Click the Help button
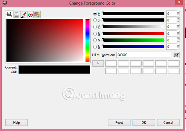 point(17,123)
